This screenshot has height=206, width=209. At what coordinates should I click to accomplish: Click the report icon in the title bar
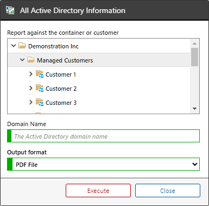pyautogui.click(x=10, y=10)
